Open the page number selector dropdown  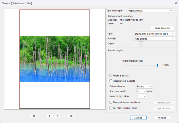tap(52, 116)
